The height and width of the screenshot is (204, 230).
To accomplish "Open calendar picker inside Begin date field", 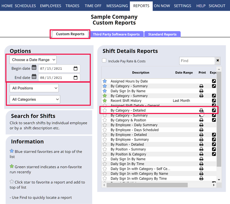I will click(x=75, y=69).
